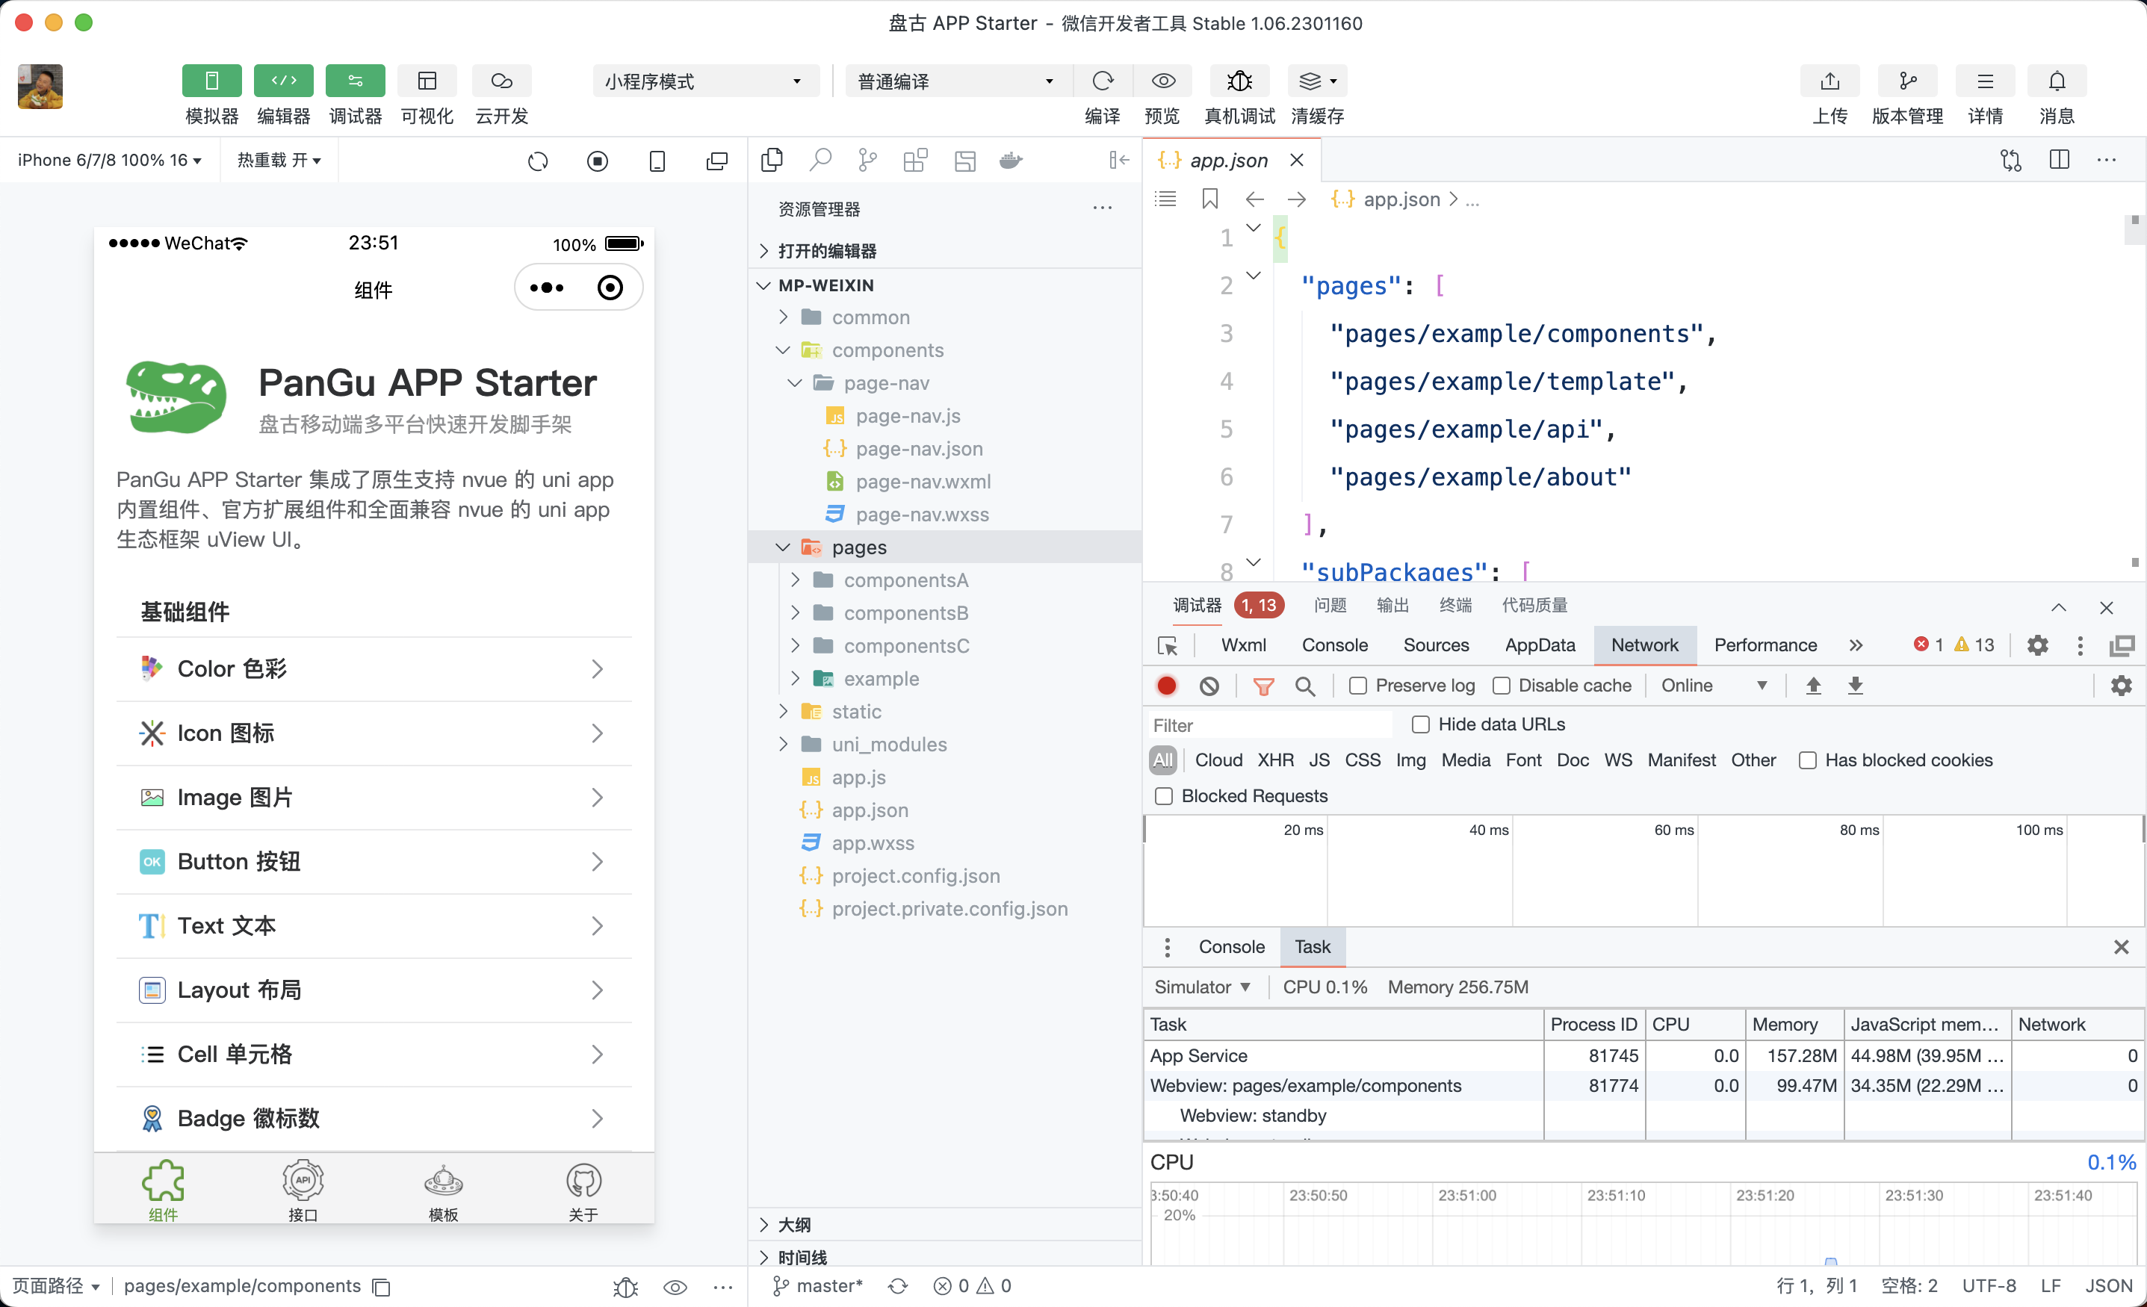The height and width of the screenshot is (1307, 2147).
Task: Click the simulator stop/record icon
Action: [x=598, y=161]
